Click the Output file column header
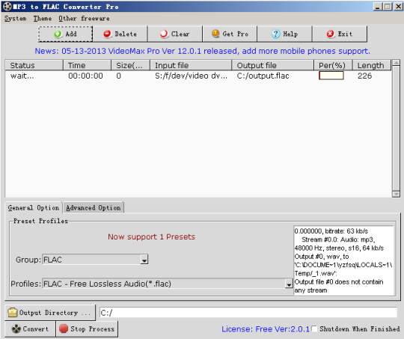 (273, 65)
